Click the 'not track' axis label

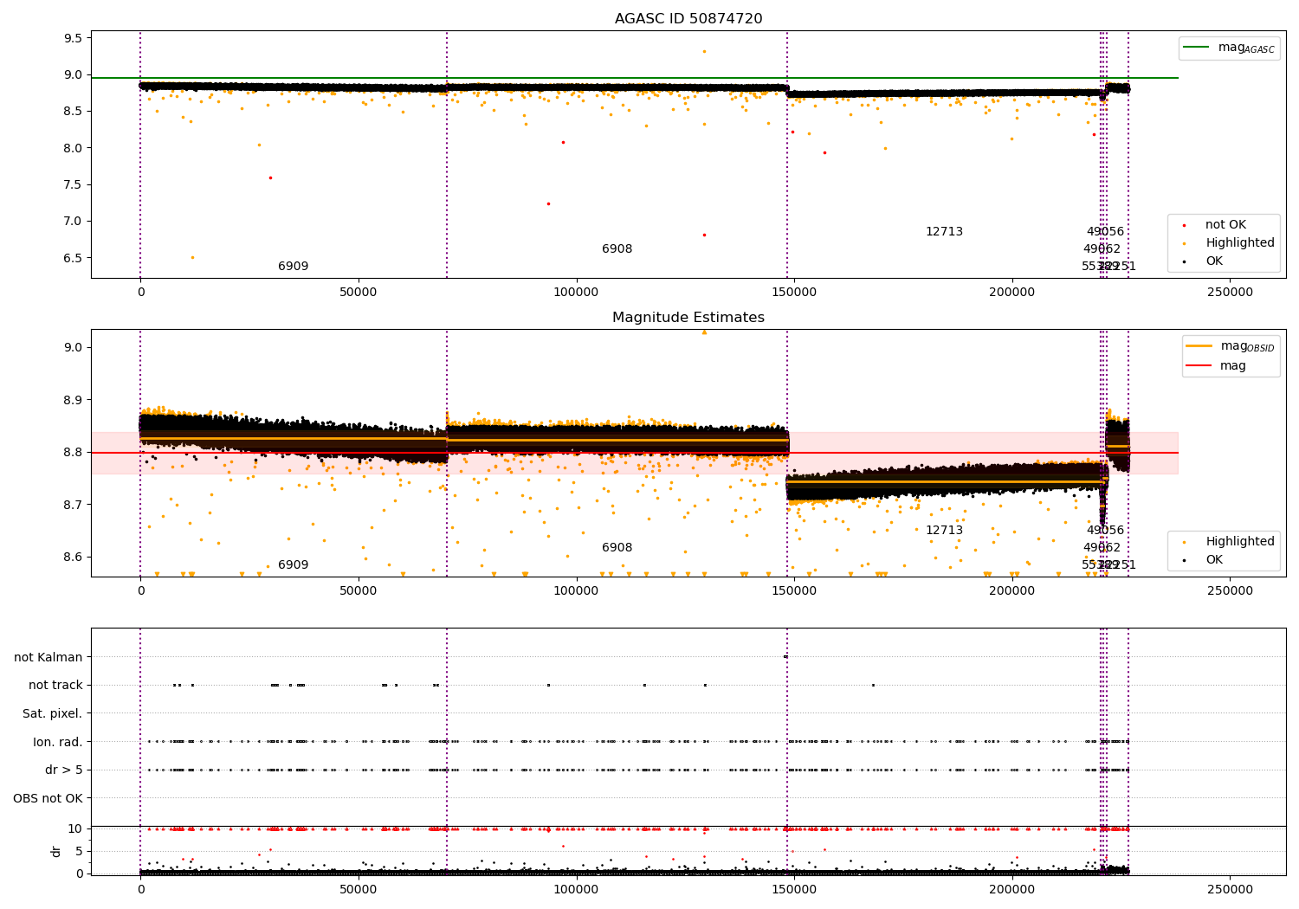(x=55, y=686)
